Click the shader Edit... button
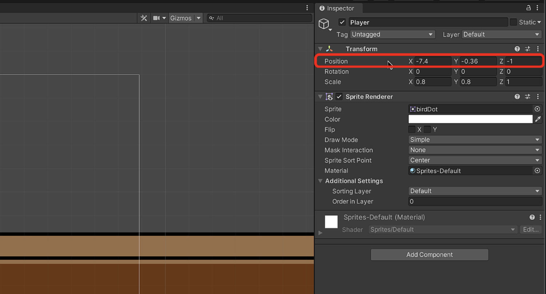The image size is (546, 294). tap(531, 230)
